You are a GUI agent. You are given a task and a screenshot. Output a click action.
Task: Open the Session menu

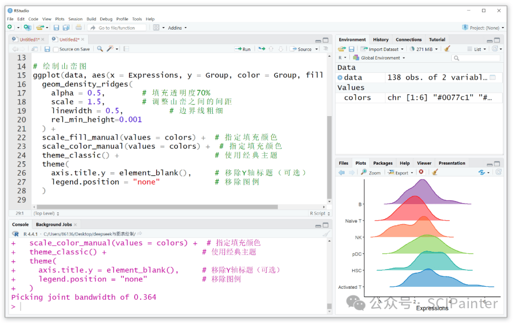(75, 19)
